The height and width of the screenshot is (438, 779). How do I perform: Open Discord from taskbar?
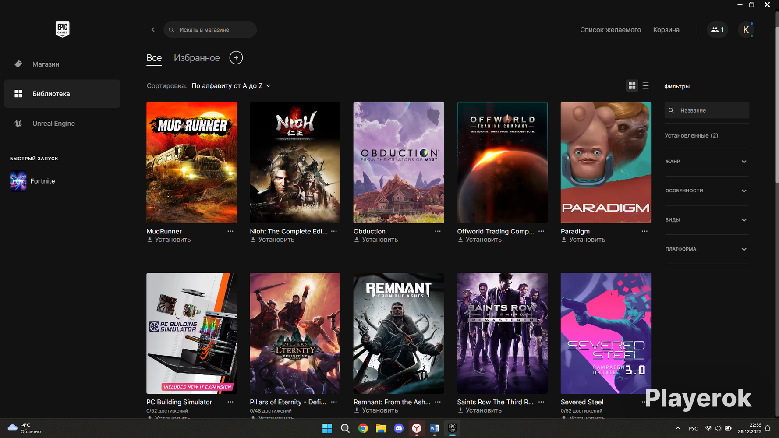tap(399, 428)
